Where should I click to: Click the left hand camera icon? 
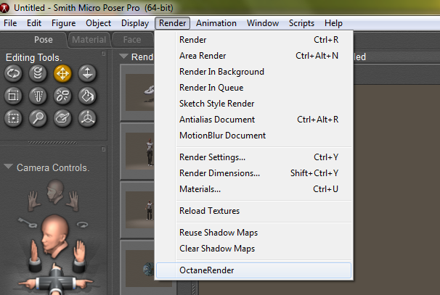34,200
